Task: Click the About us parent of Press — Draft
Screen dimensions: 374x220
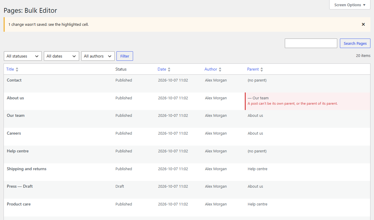Action: [255, 186]
